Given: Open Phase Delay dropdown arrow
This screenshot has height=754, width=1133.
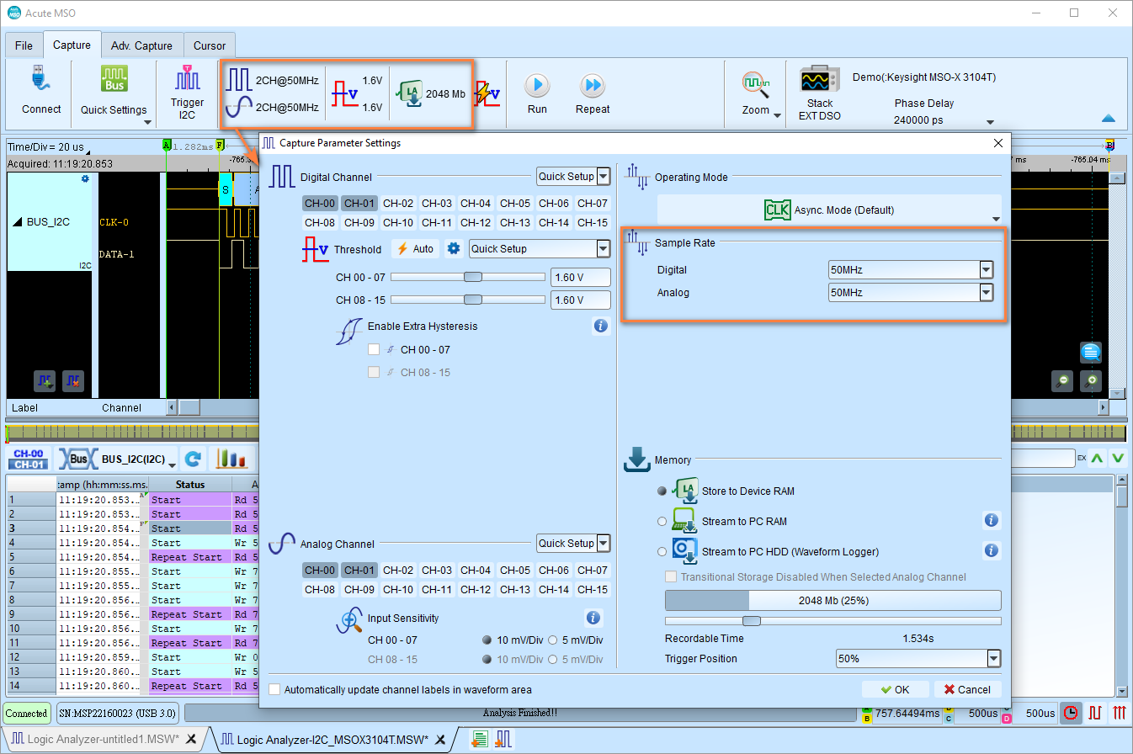Looking at the screenshot, I should pos(990,123).
